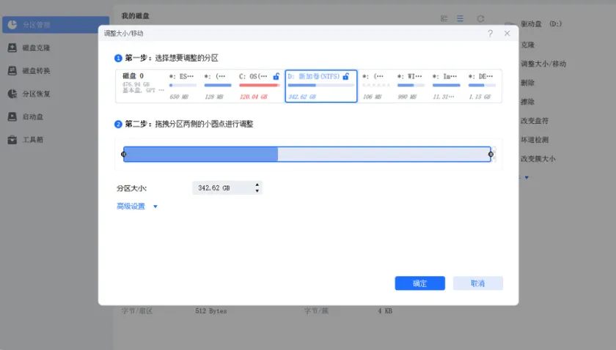Select 坏道检测 in the right panel
The height and width of the screenshot is (350, 616).
[x=534, y=139]
